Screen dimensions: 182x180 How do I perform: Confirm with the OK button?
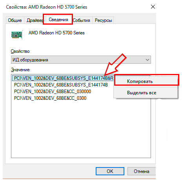click(110, 171)
